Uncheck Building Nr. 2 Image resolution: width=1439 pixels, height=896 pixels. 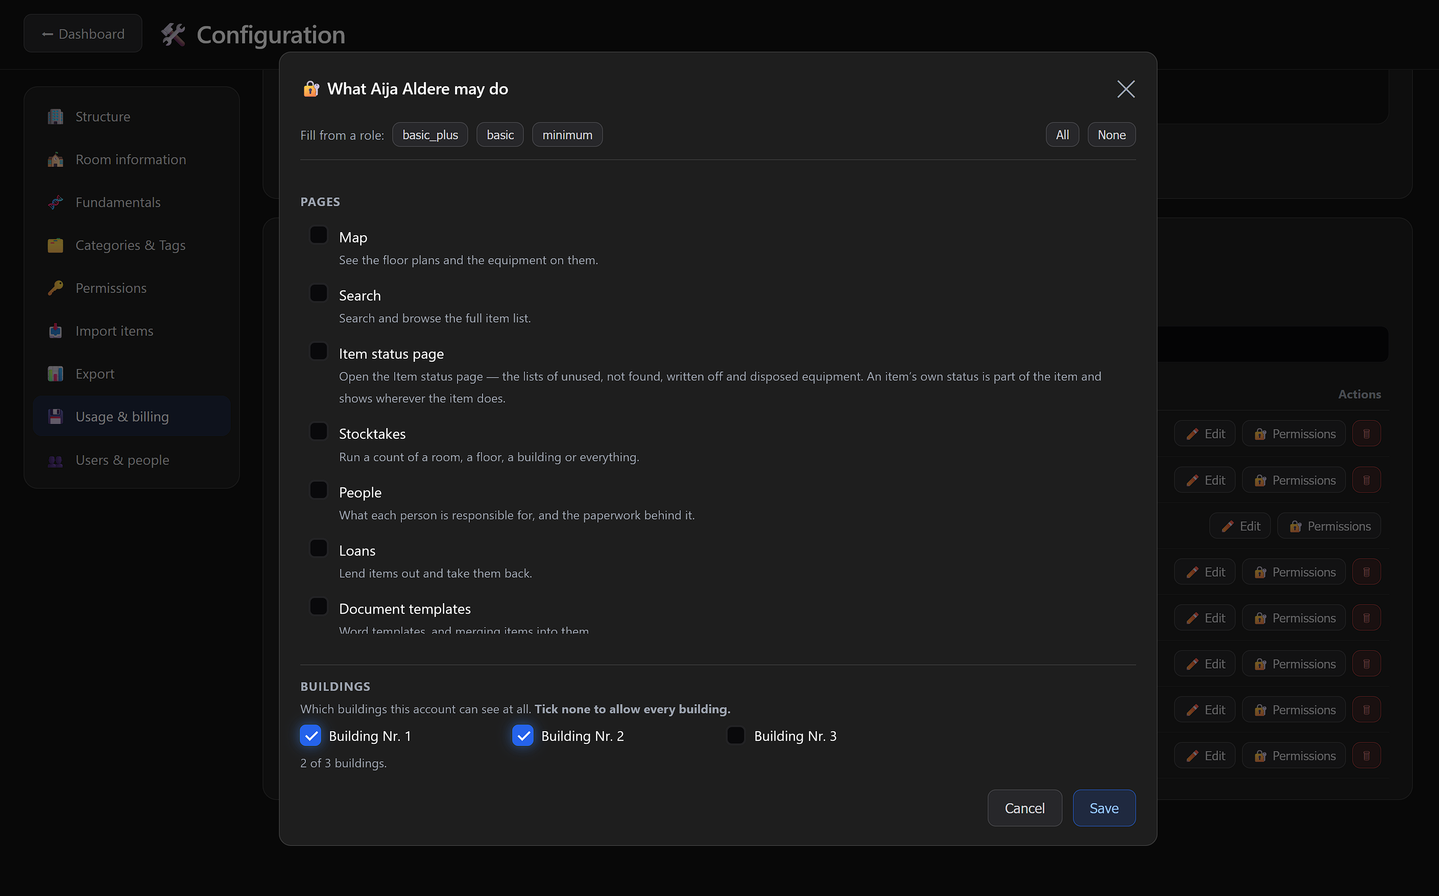point(522,735)
